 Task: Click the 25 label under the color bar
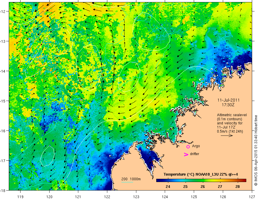click(185, 186)
